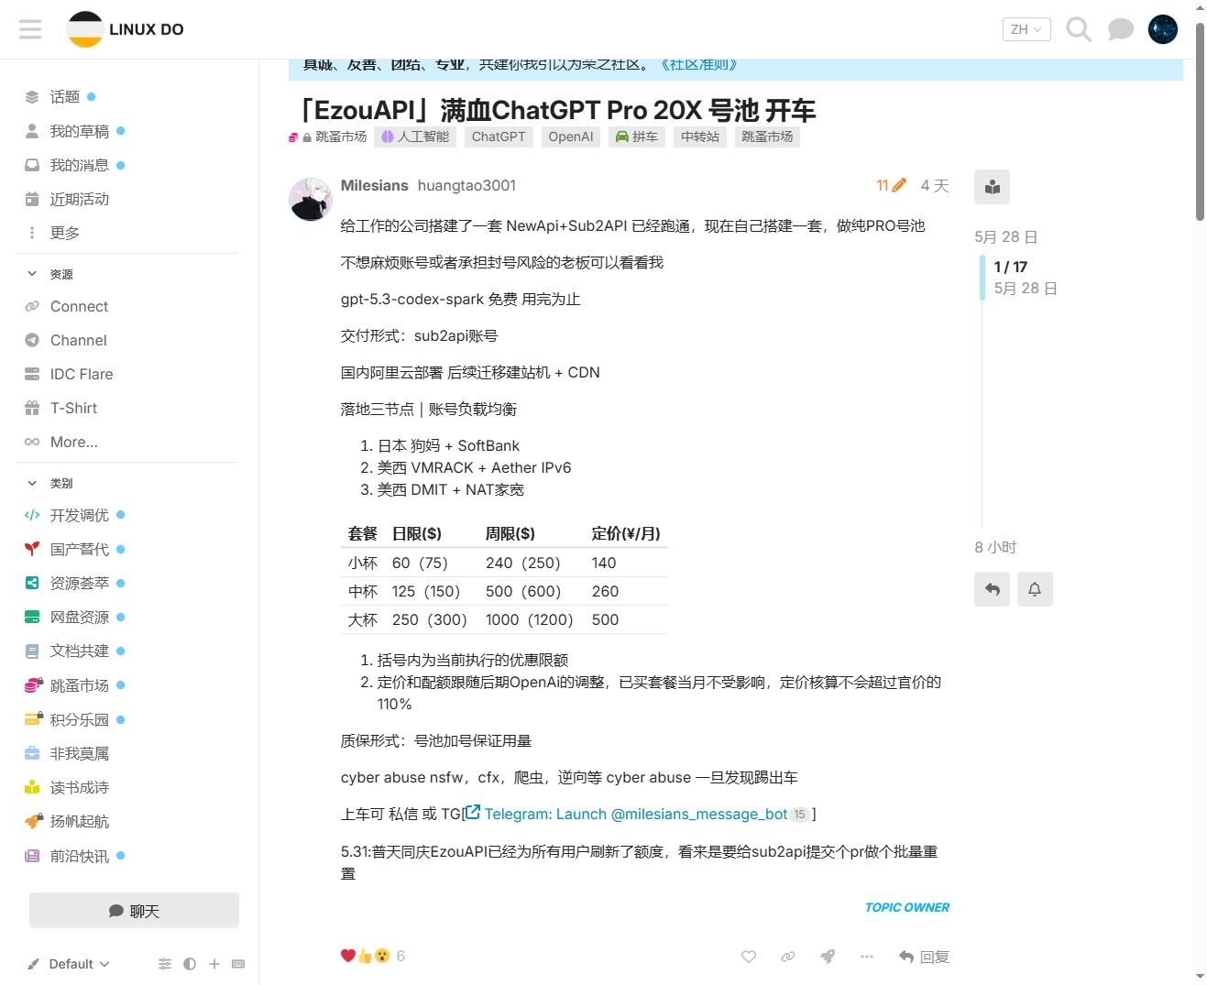
Task: Open the 跳蚤市场 category under the title
Action: (x=328, y=137)
